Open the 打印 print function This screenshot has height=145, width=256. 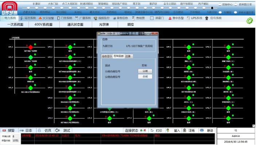tap(156, 130)
